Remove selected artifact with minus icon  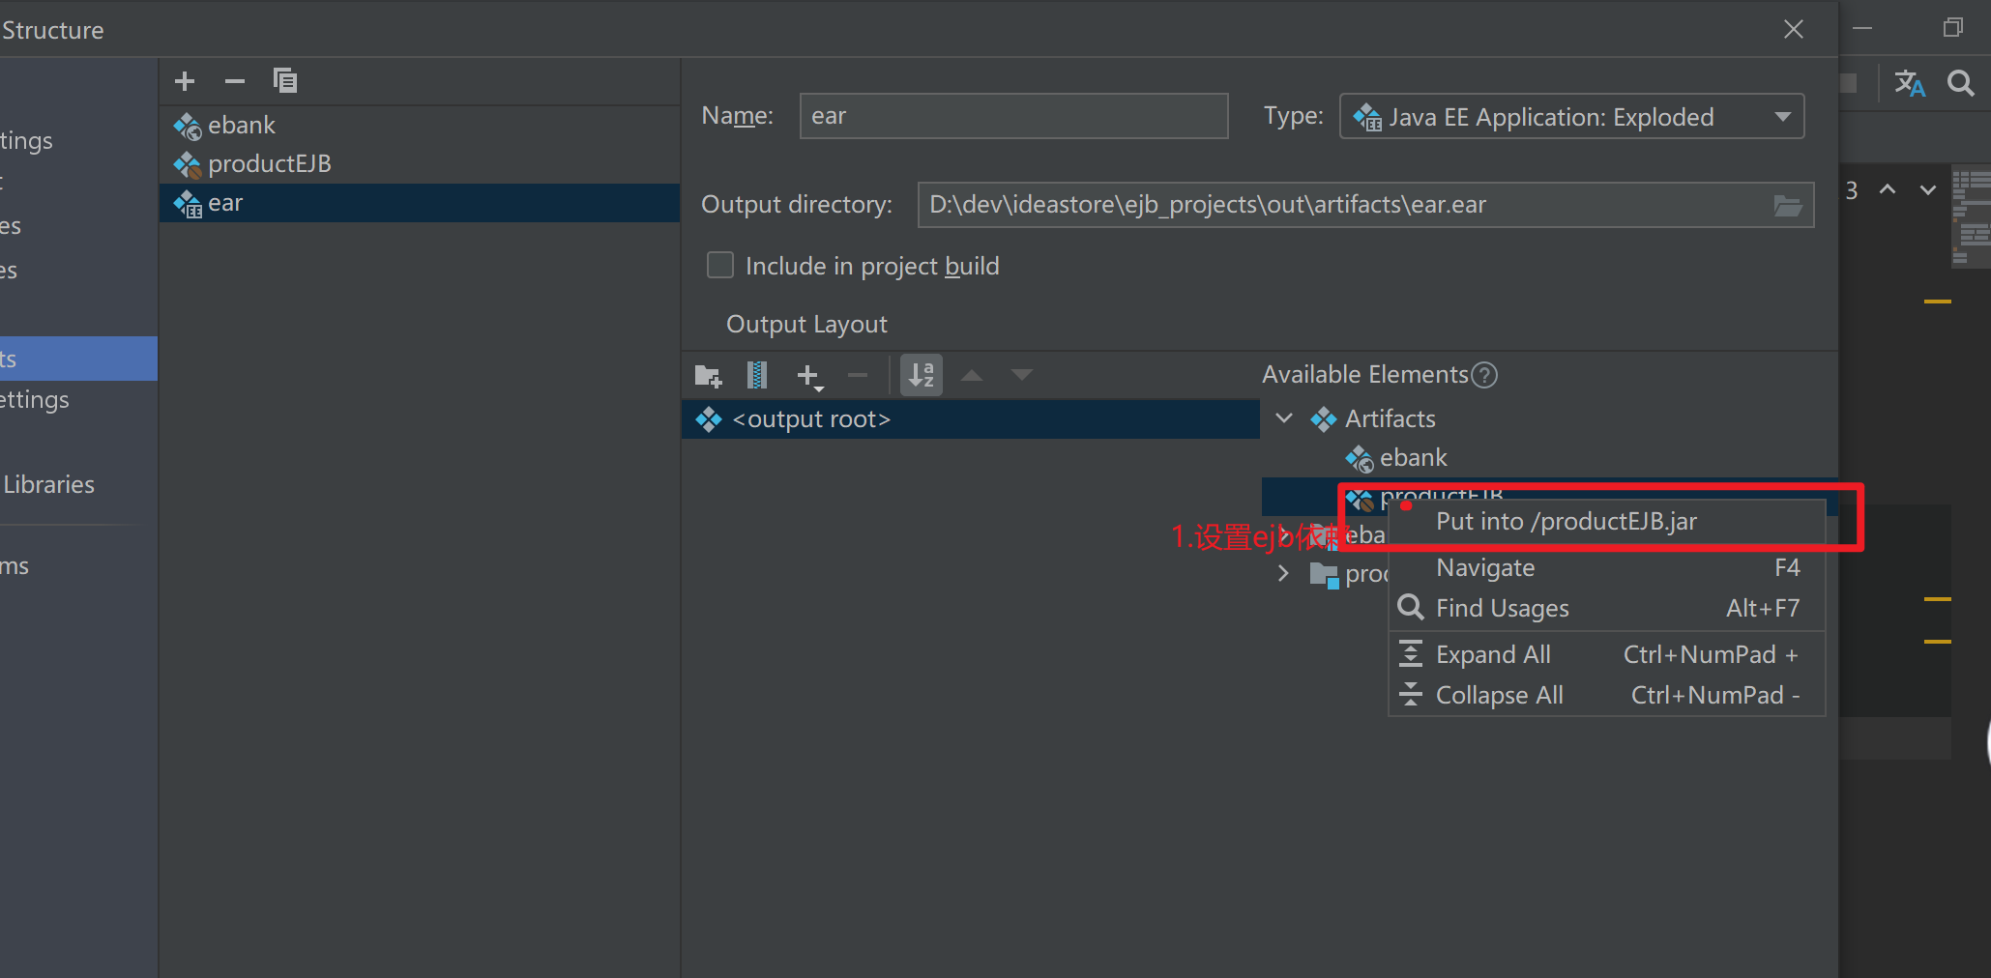[235, 81]
